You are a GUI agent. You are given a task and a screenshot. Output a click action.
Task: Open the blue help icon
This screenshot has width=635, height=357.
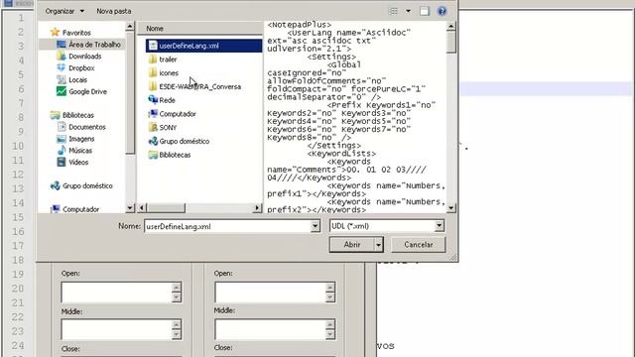[442, 11]
